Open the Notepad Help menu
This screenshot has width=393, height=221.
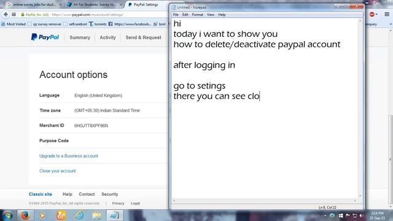tap(222, 15)
